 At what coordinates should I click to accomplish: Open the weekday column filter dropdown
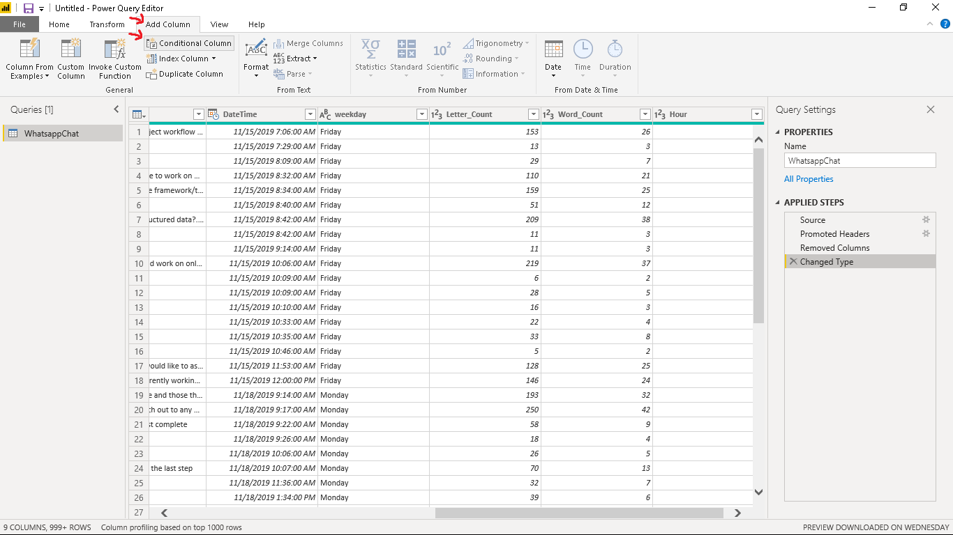421,114
